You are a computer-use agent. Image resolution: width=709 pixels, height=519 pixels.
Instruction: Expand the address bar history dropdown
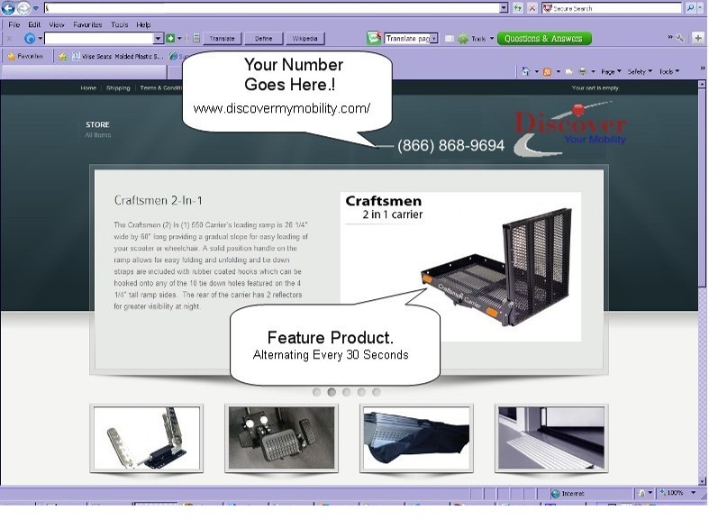(x=504, y=8)
